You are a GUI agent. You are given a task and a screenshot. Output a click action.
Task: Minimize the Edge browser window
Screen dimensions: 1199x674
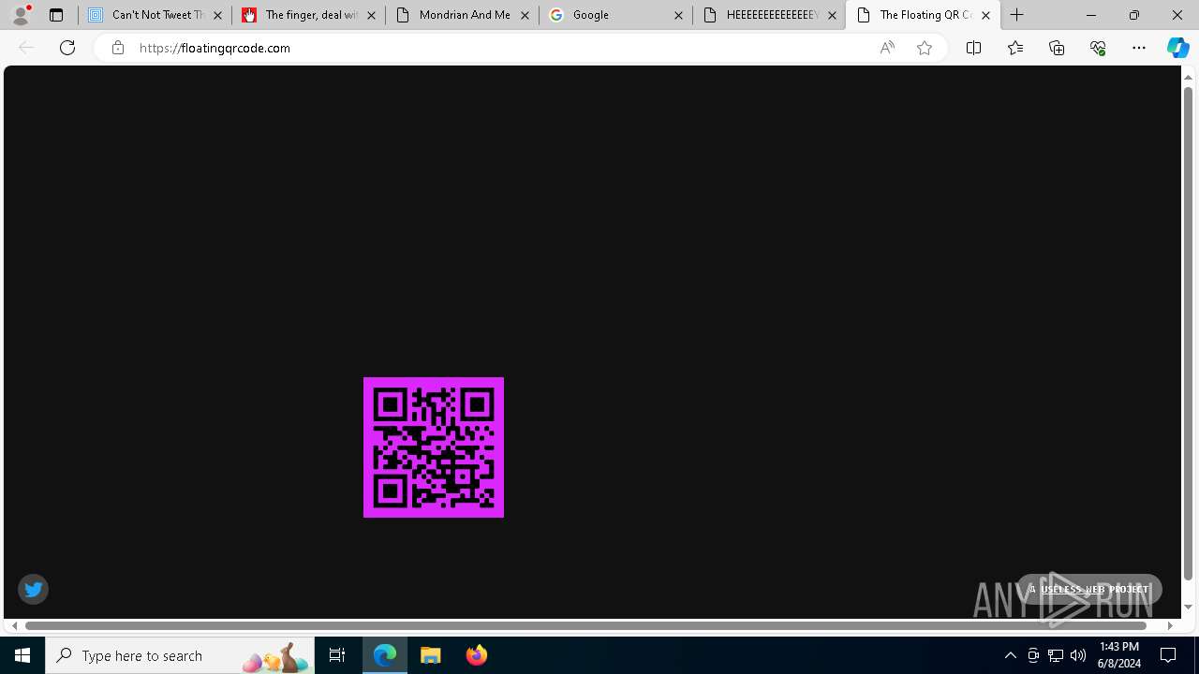pyautogui.click(x=1091, y=15)
